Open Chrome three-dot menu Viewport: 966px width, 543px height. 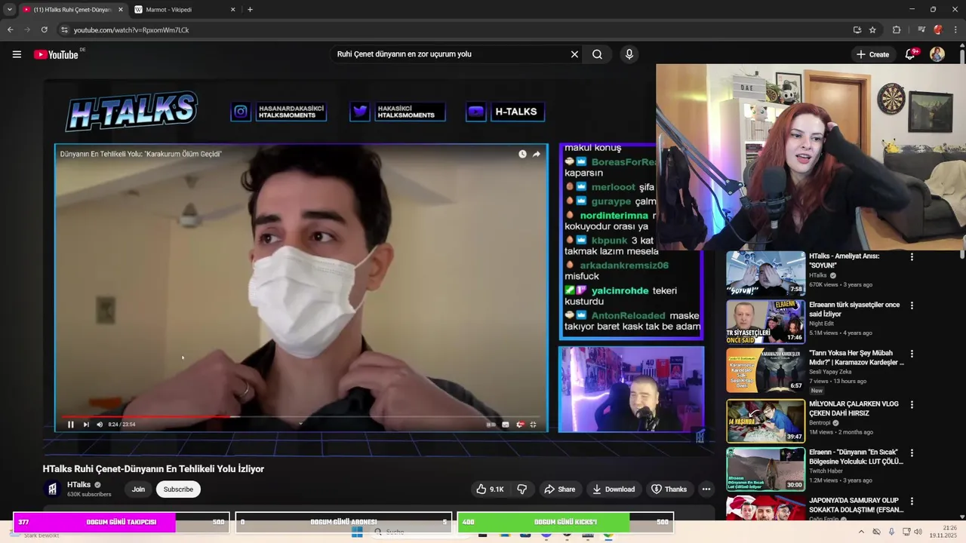955,30
